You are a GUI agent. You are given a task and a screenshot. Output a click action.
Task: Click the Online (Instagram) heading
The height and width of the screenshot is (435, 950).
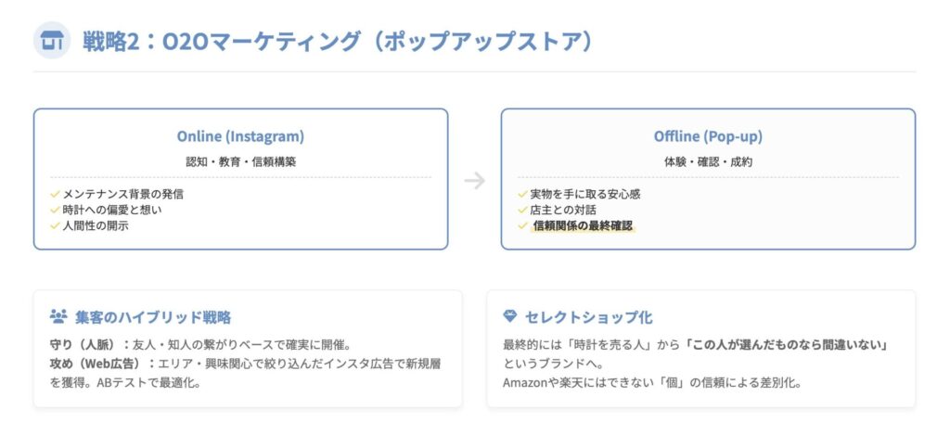point(240,136)
